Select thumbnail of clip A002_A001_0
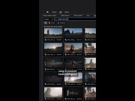Image resolution: width=135 pixels, height=101 pixels. point(90,48)
